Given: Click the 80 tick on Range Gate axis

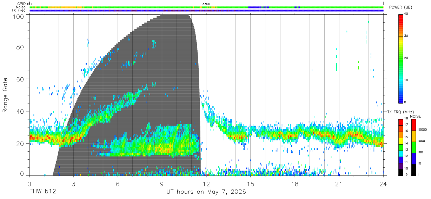Looking at the screenshot, I should pos(21,47).
